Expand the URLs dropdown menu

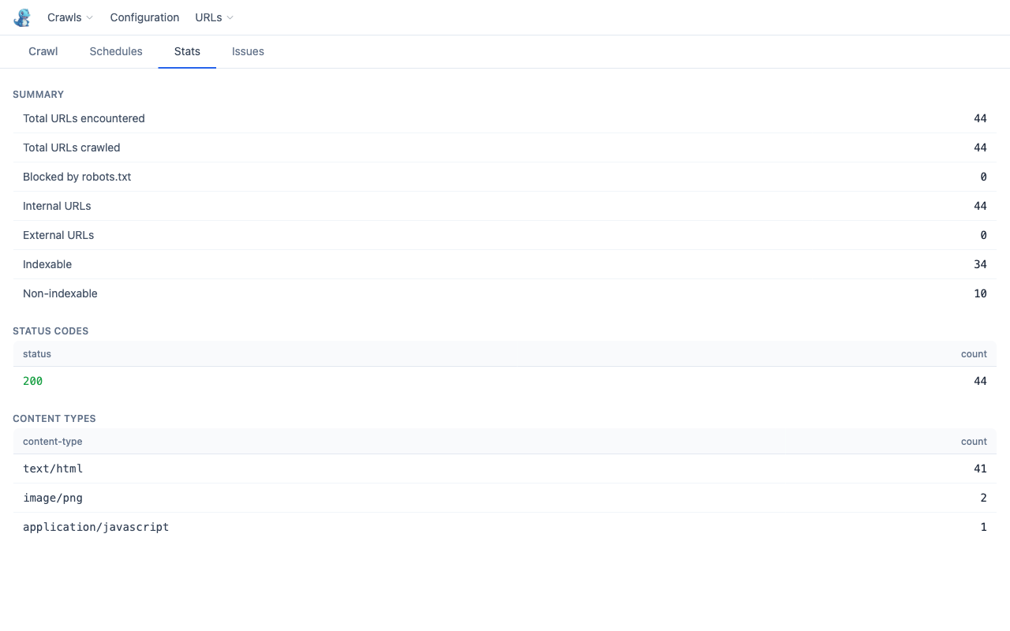[215, 17]
